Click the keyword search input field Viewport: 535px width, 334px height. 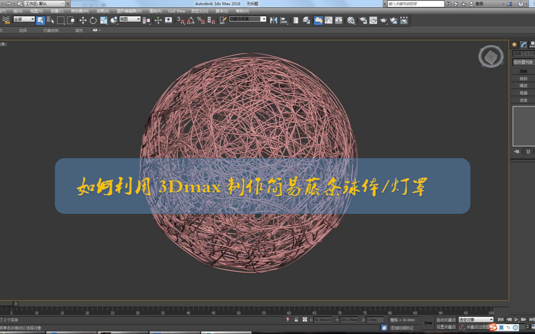[x=416, y=4]
